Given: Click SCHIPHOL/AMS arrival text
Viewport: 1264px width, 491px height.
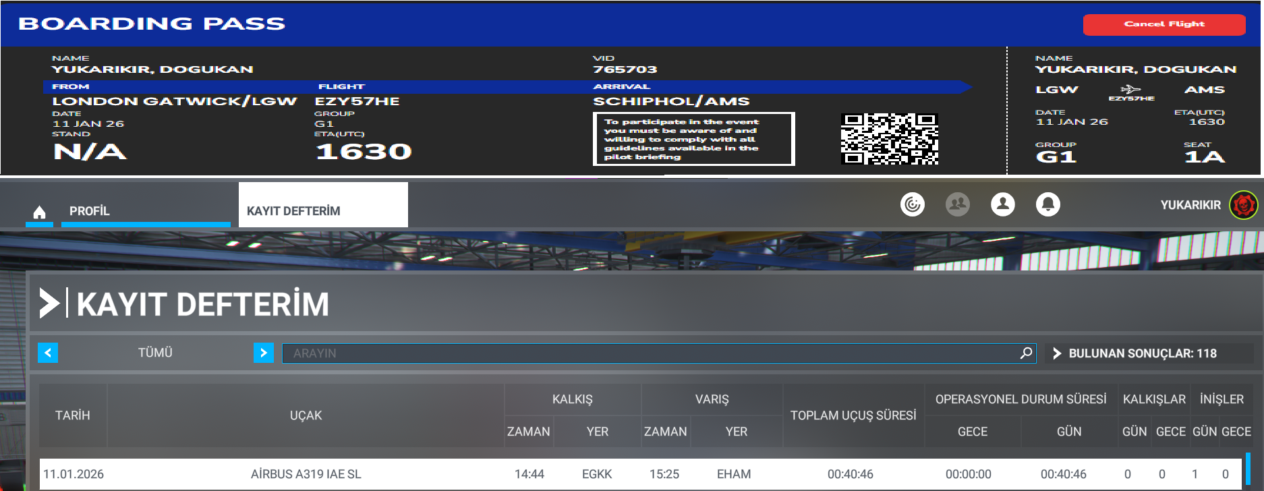Looking at the screenshot, I should 671,101.
